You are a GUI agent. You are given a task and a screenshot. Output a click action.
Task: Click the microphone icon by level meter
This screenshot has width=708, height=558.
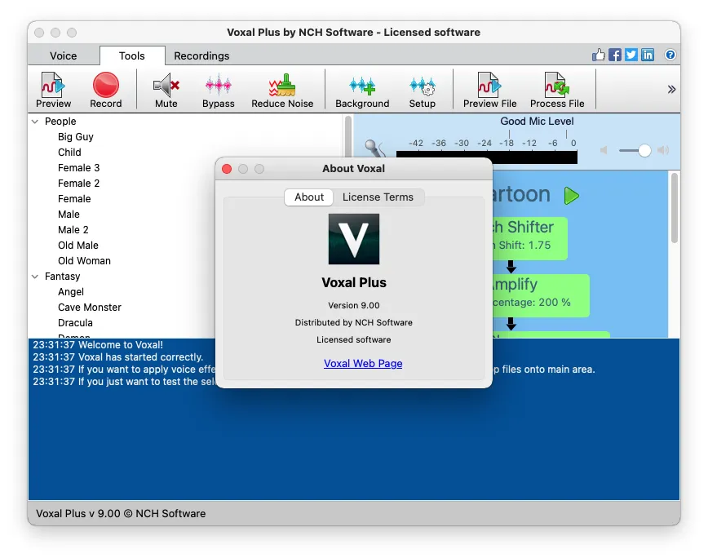(x=374, y=148)
